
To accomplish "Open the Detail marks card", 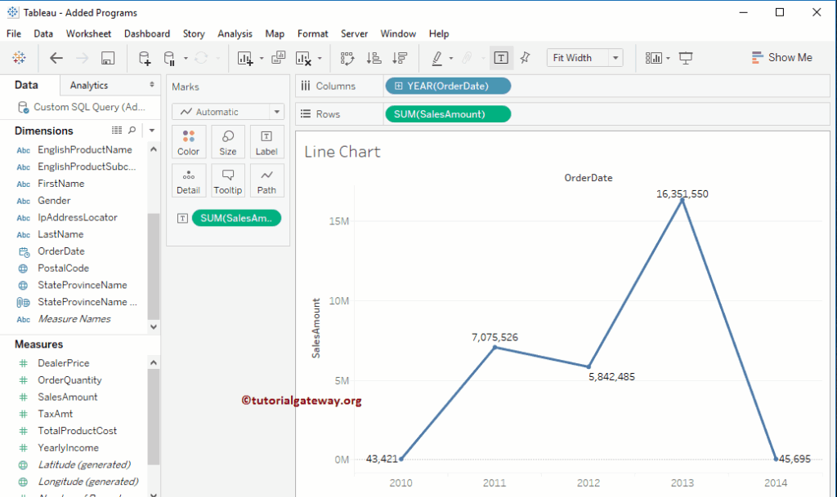I will (189, 181).
